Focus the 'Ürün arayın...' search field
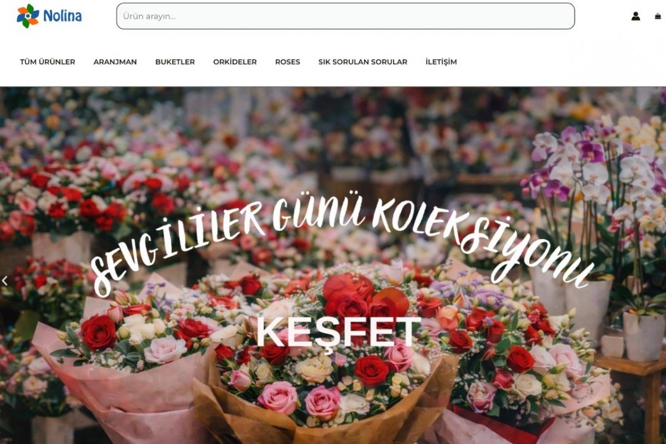Image resolution: width=666 pixels, height=444 pixels. [x=345, y=16]
